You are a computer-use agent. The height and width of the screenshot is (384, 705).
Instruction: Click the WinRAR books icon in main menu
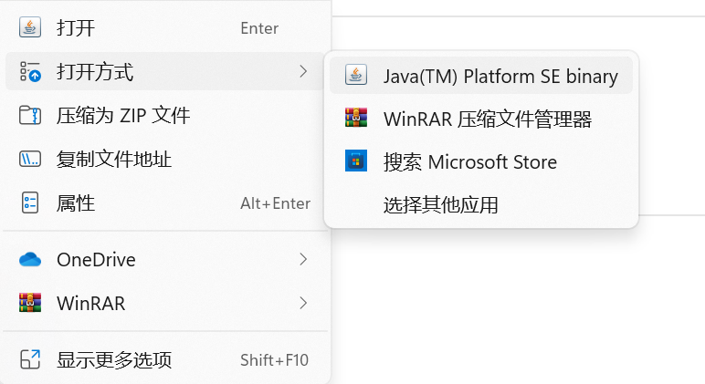pyautogui.click(x=30, y=304)
